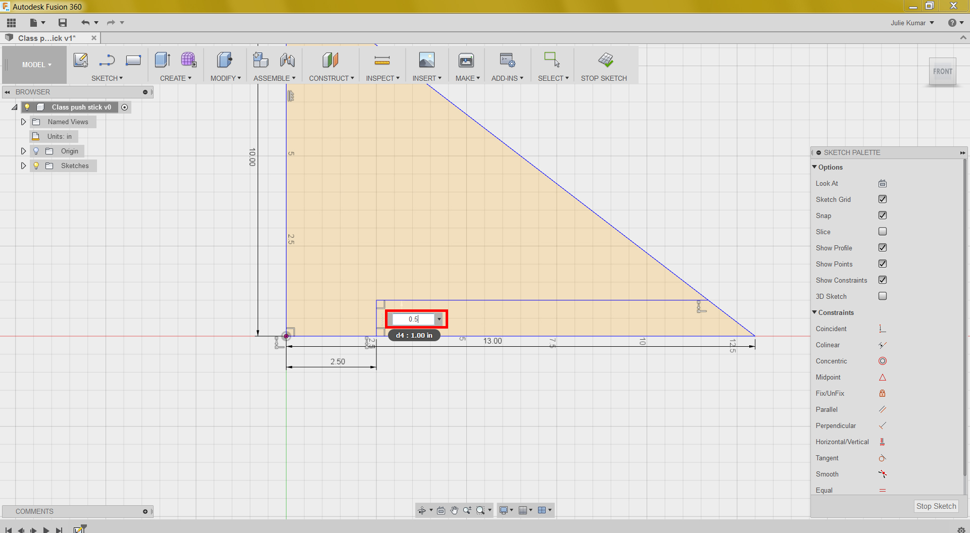Click the Offset Plane construct icon
The width and height of the screenshot is (970, 533).
pos(330,60)
